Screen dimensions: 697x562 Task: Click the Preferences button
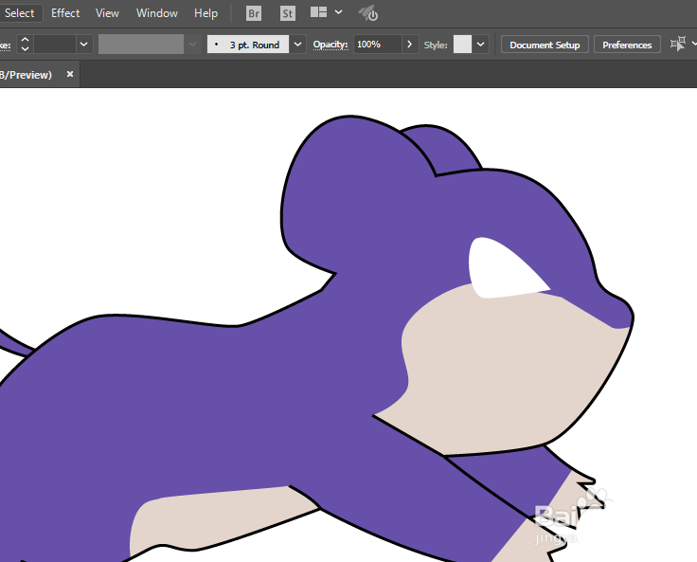pos(627,45)
